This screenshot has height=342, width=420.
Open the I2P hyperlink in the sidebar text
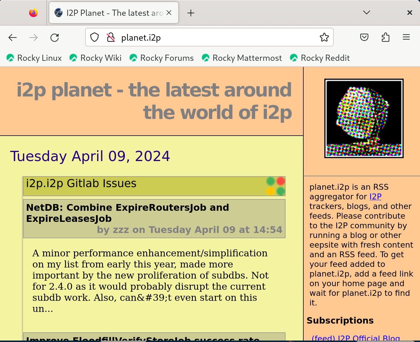coord(375,196)
